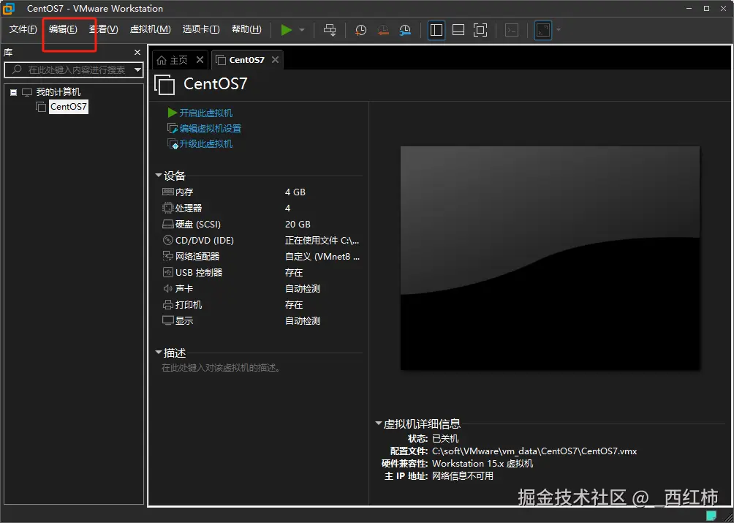Open dropdown arrow next to stretch icon
The height and width of the screenshot is (523, 734).
pos(558,30)
